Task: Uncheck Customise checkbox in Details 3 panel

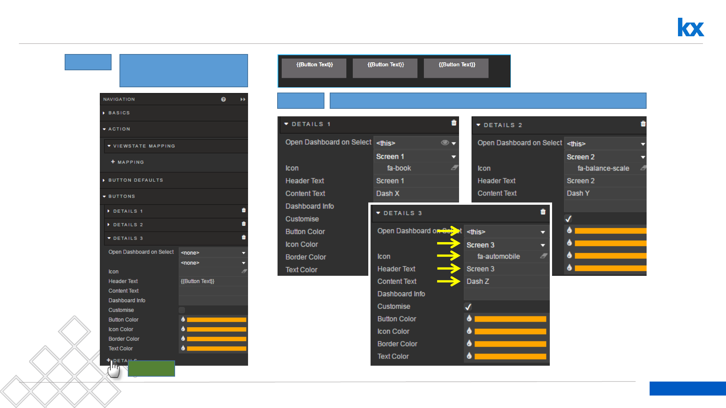Action: point(468,306)
